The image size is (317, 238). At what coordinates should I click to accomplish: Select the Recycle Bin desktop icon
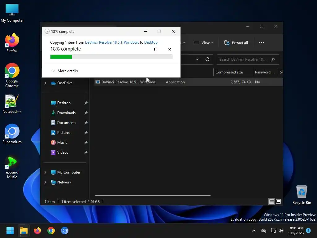(x=302, y=195)
